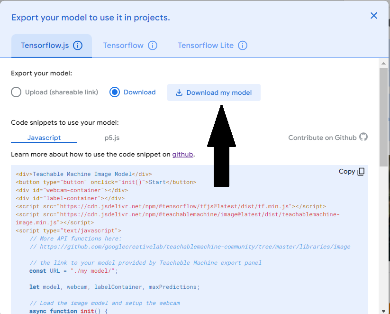The width and height of the screenshot is (390, 314).
Task: Click the 'Learn more about how to use' sentence
Action: (x=103, y=154)
